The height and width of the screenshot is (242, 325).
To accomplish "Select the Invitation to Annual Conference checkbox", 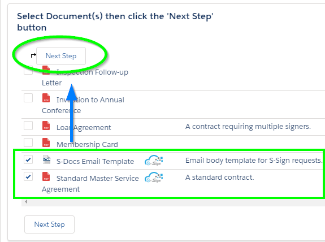I will (28, 98).
